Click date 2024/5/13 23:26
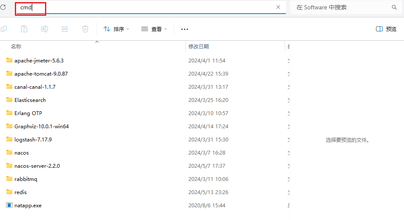 [208, 192]
